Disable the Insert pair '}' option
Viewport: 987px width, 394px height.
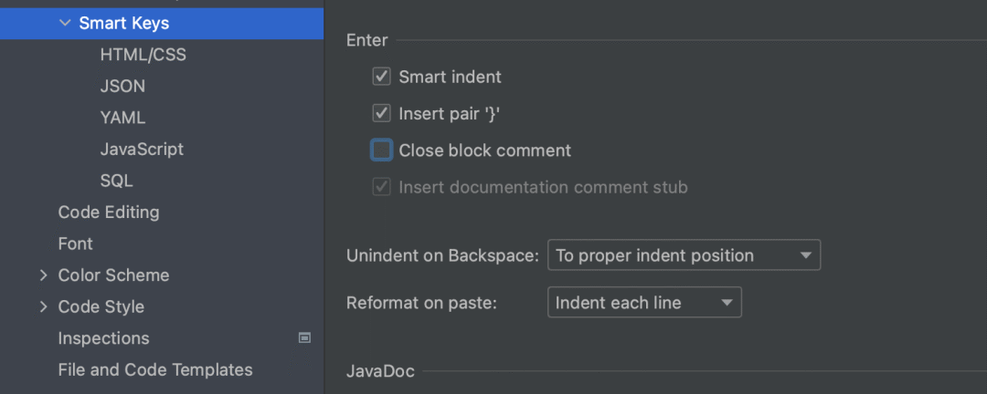pyautogui.click(x=382, y=114)
